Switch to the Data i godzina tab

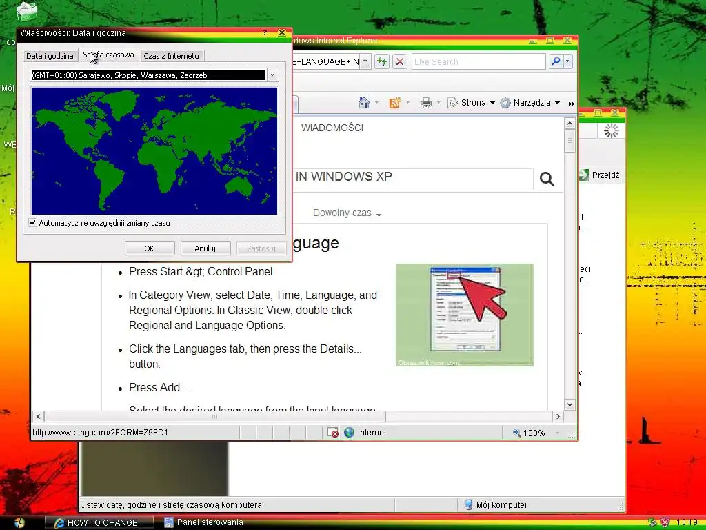point(50,56)
